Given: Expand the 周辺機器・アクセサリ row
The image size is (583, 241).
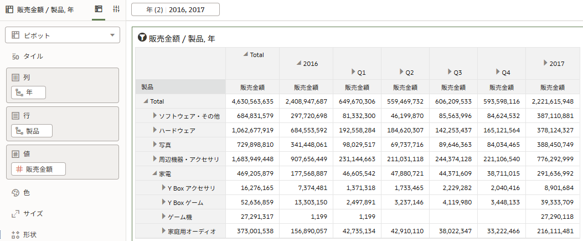Looking at the screenshot, I should pos(155,159).
